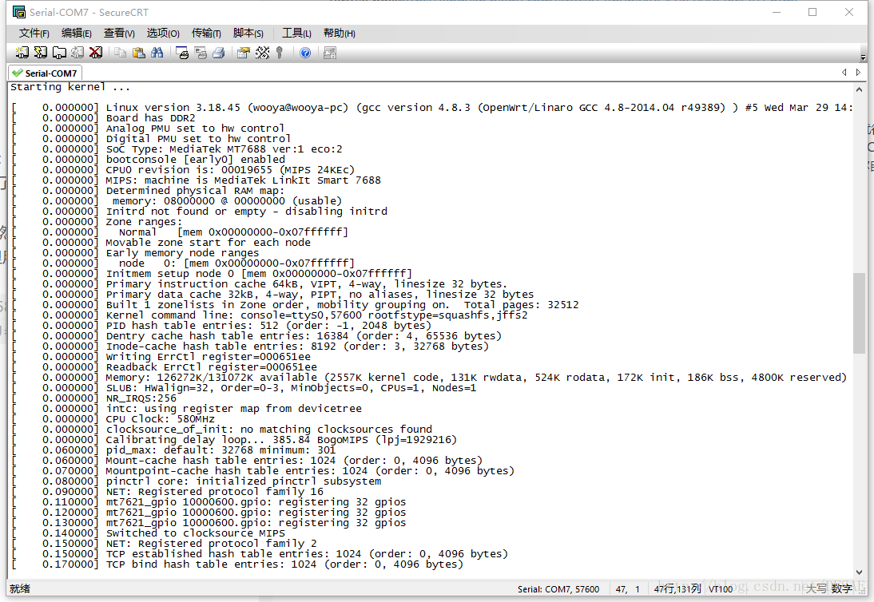The image size is (874, 602).
Task: Click the Connect in Tab icon
Action: point(59,53)
